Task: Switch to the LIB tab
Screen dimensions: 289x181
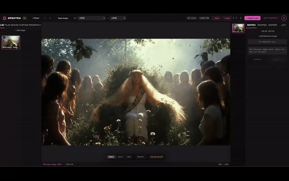Action: click(2, 25)
